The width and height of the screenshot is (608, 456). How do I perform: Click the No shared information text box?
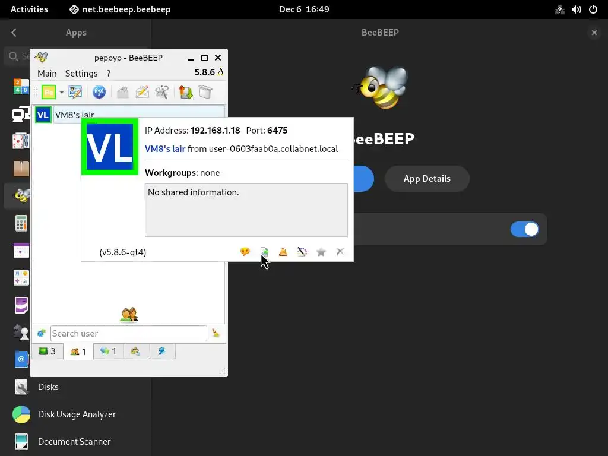pos(246,210)
